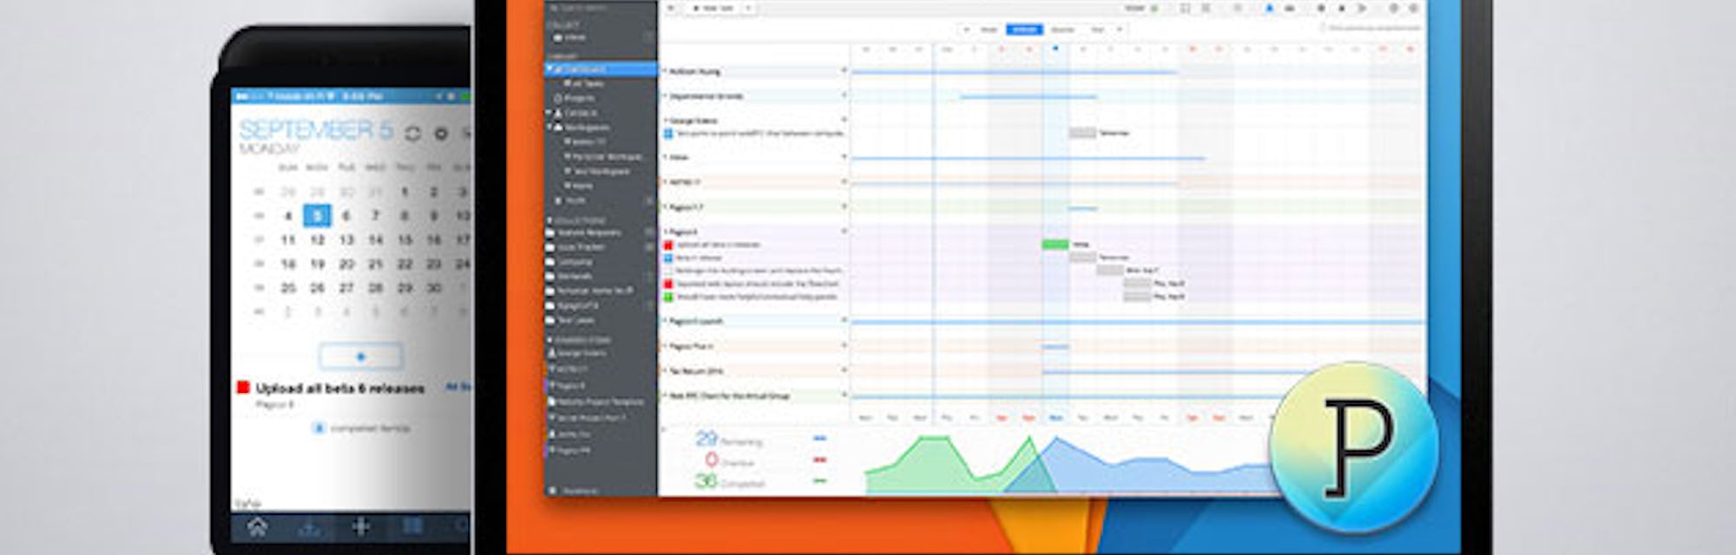Select date 5 in the phone calendar
The height and width of the screenshot is (555, 1736).
[x=318, y=216]
